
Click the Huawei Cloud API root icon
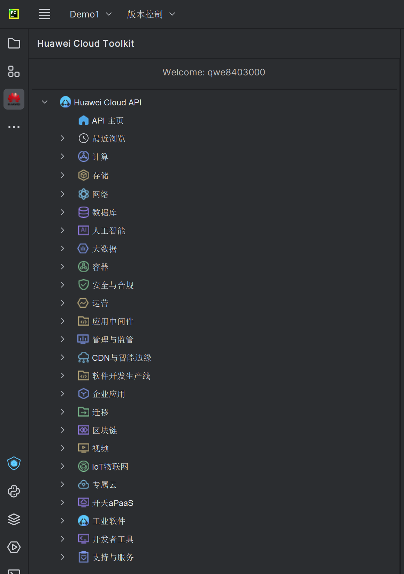tap(66, 102)
